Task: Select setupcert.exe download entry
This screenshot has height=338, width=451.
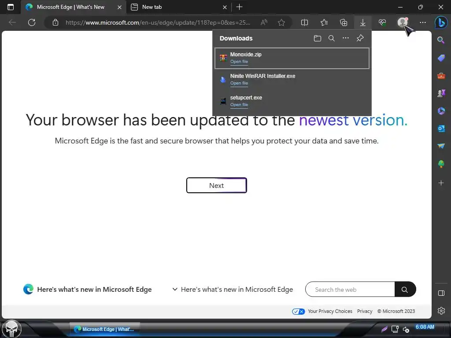Action: pyautogui.click(x=292, y=101)
